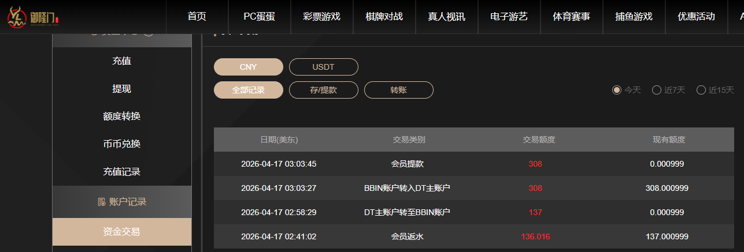Click the 御隆门 site logo
744x252 pixels.
pyautogui.click(x=33, y=17)
